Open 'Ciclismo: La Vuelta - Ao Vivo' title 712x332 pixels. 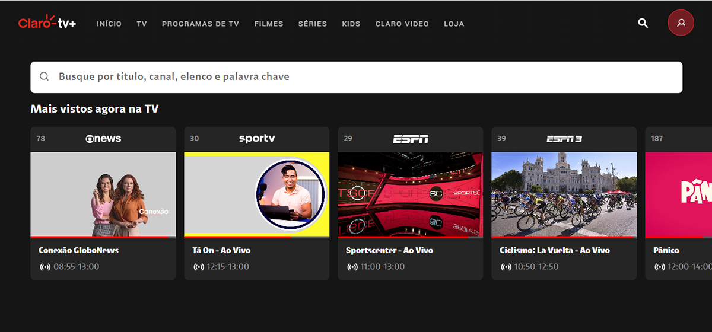coord(555,250)
